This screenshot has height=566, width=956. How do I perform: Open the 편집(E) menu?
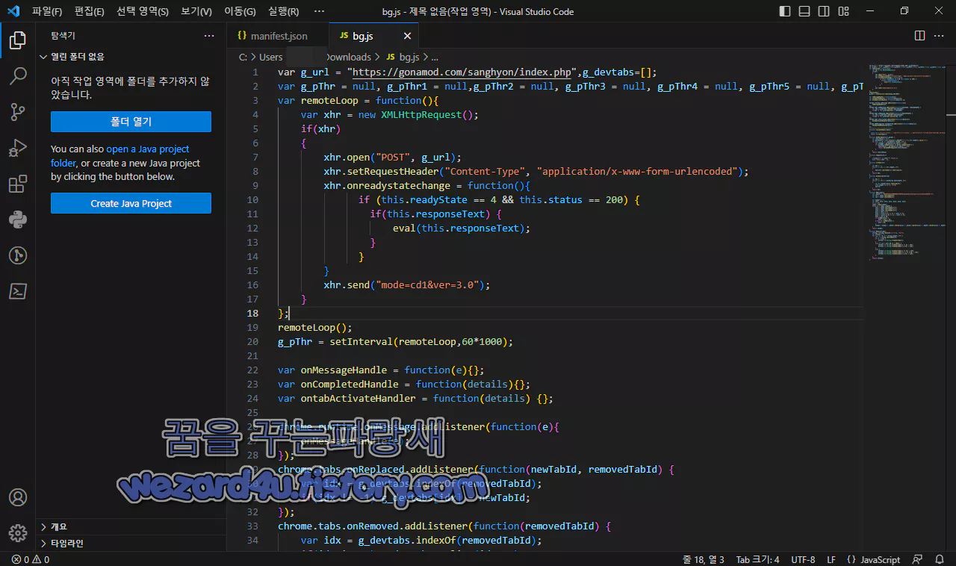pyautogui.click(x=90, y=11)
